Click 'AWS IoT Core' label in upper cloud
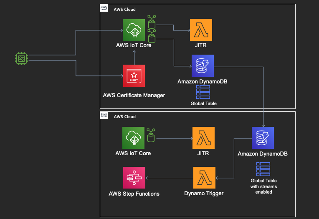Image resolution: width=319 pixels, height=219 pixels. (x=134, y=45)
